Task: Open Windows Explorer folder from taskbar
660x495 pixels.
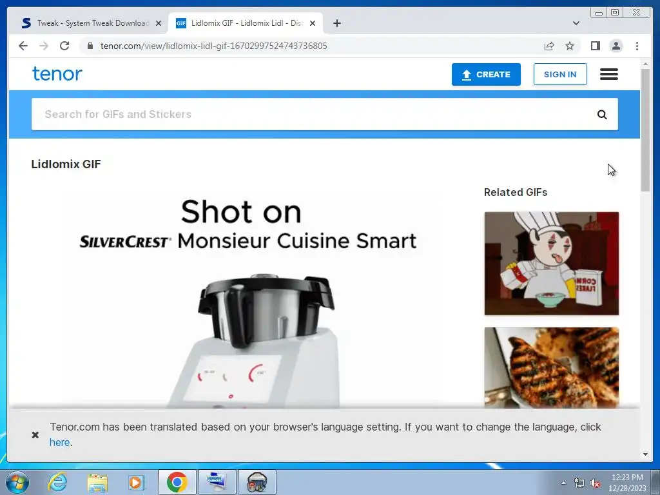Action: 97,482
